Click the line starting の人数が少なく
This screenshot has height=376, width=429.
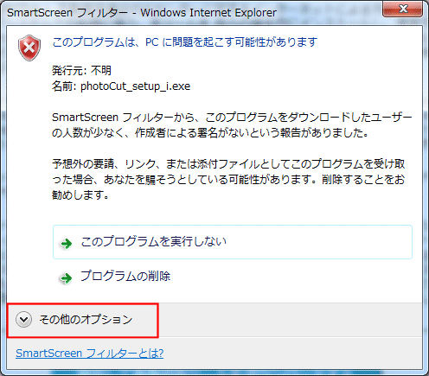tap(210, 133)
